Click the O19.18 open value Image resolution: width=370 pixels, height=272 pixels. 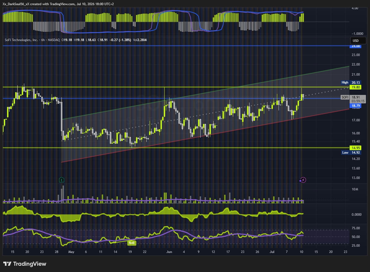[67, 40]
